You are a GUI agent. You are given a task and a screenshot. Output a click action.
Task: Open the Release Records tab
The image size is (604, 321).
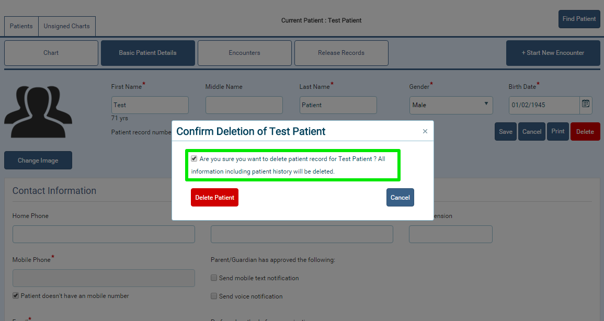pos(341,53)
